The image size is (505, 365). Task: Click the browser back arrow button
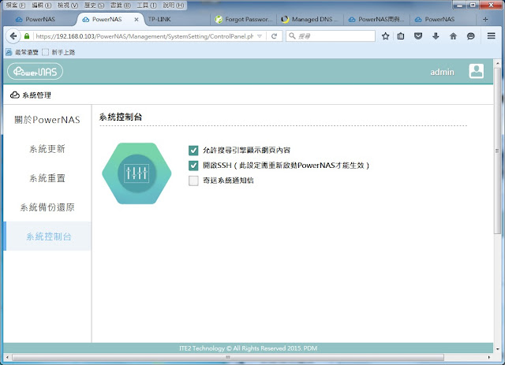click(13, 36)
